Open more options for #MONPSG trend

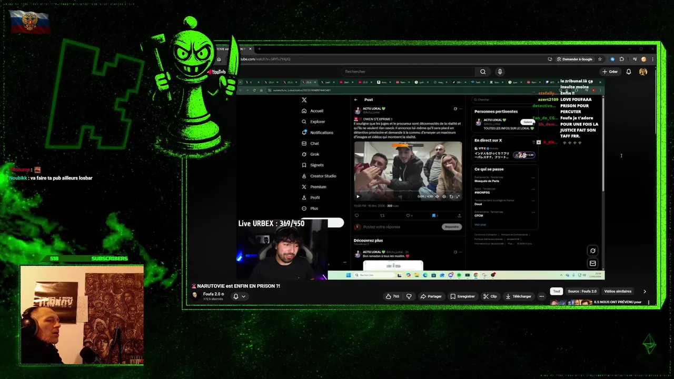533,189
